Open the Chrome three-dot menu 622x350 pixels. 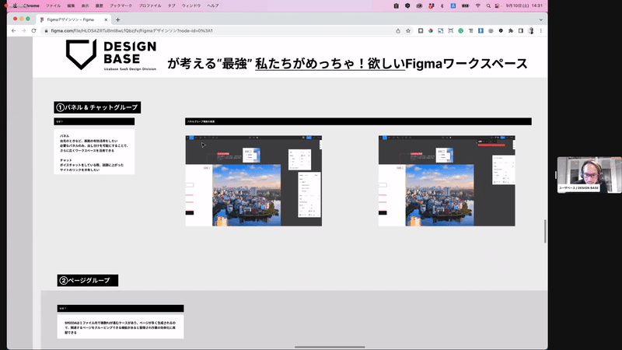[540, 30]
